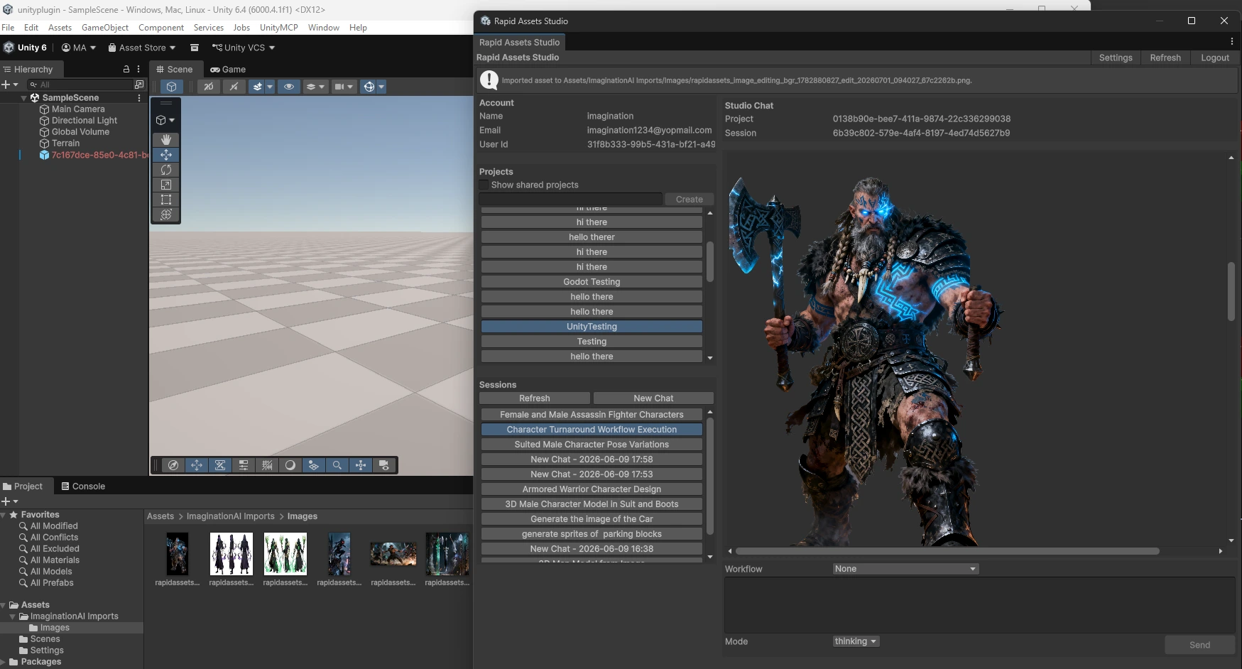Click the chat image horizontal scrollbar
Viewport: 1242px width, 669px height.
(947, 551)
